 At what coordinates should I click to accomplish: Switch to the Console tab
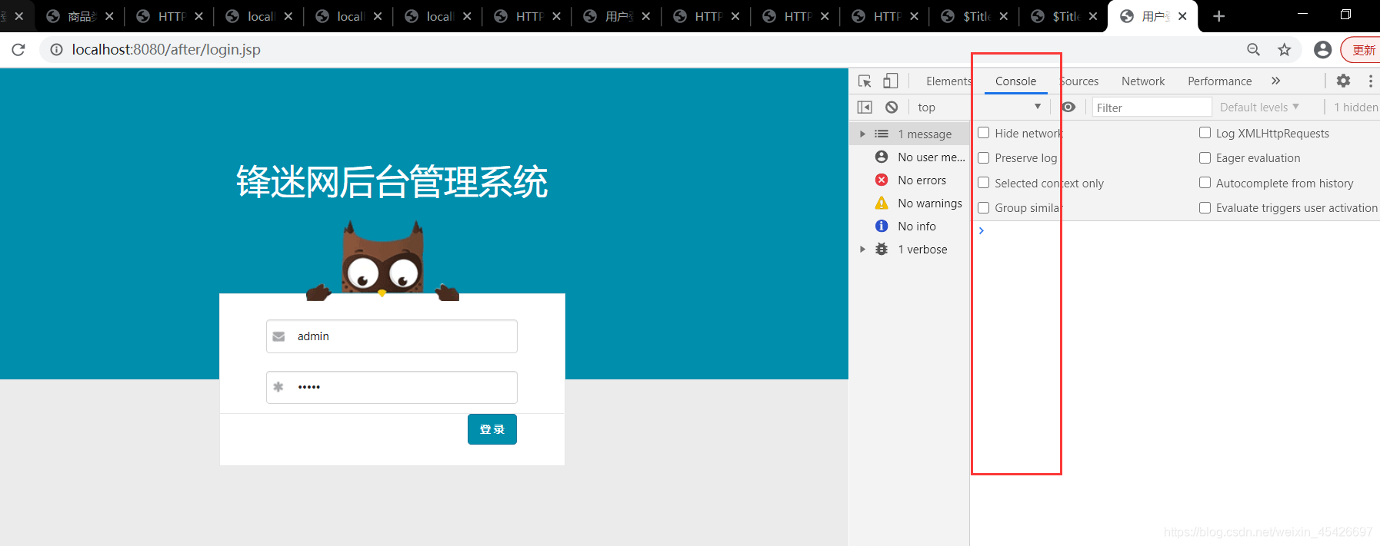(x=1015, y=81)
